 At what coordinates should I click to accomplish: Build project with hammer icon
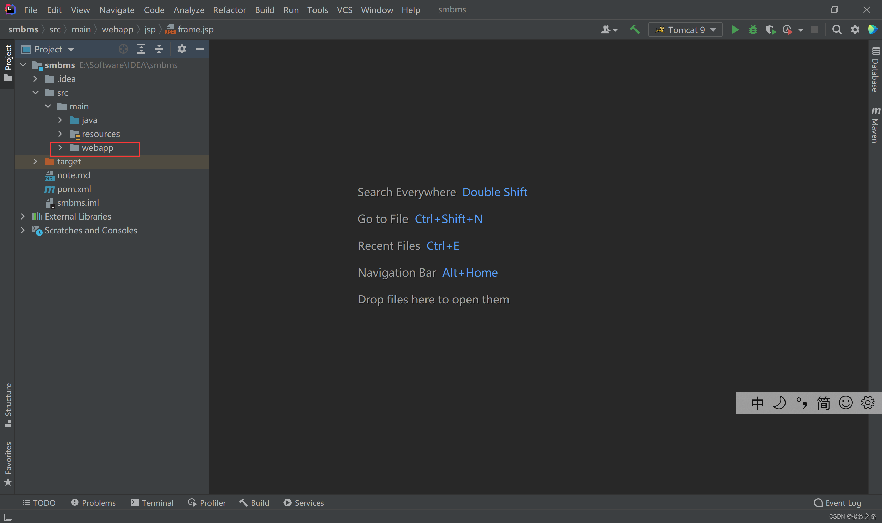(x=635, y=30)
